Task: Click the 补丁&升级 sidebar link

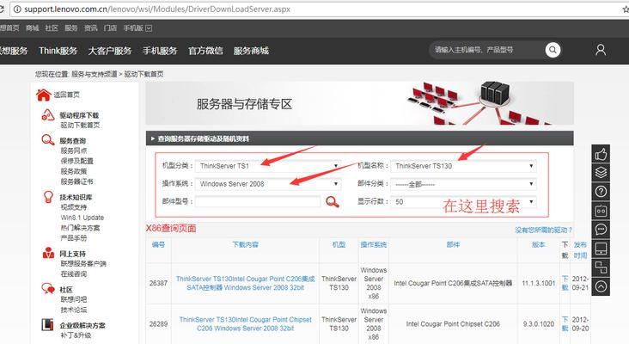Action: coord(76,335)
